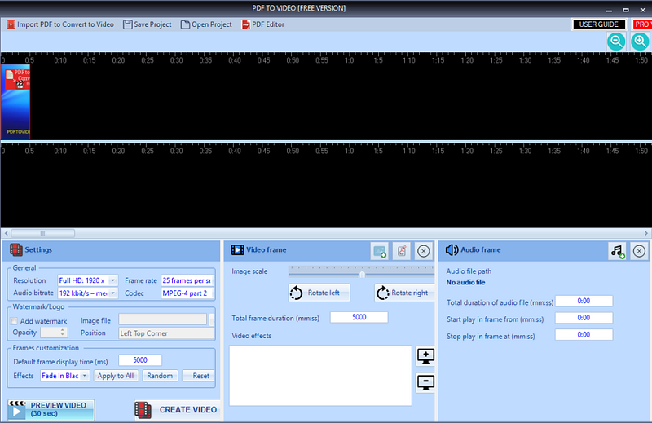This screenshot has height=423, width=652.
Task: Open the Resolution dropdown
Action: click(88, 280)
